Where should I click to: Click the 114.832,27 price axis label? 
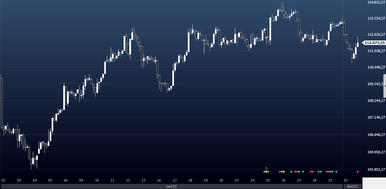(376, 3)
